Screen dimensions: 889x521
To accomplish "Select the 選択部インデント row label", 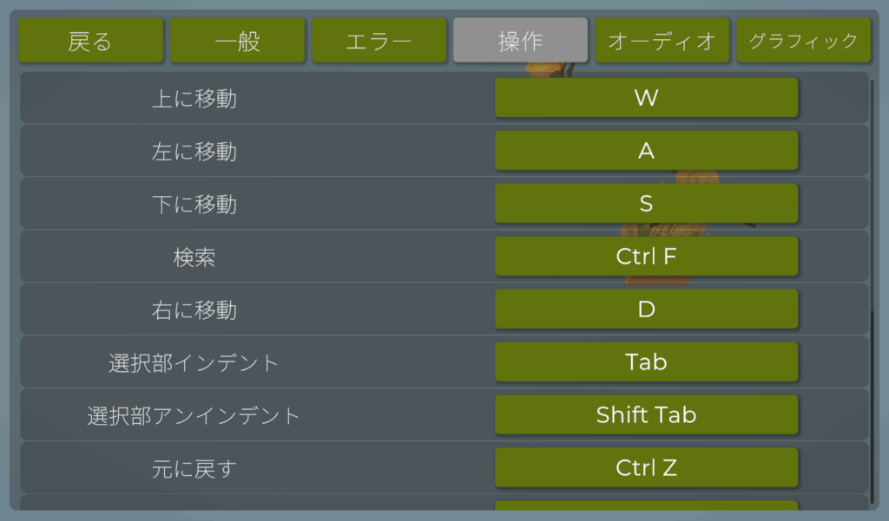I will (x=194, y=363).
